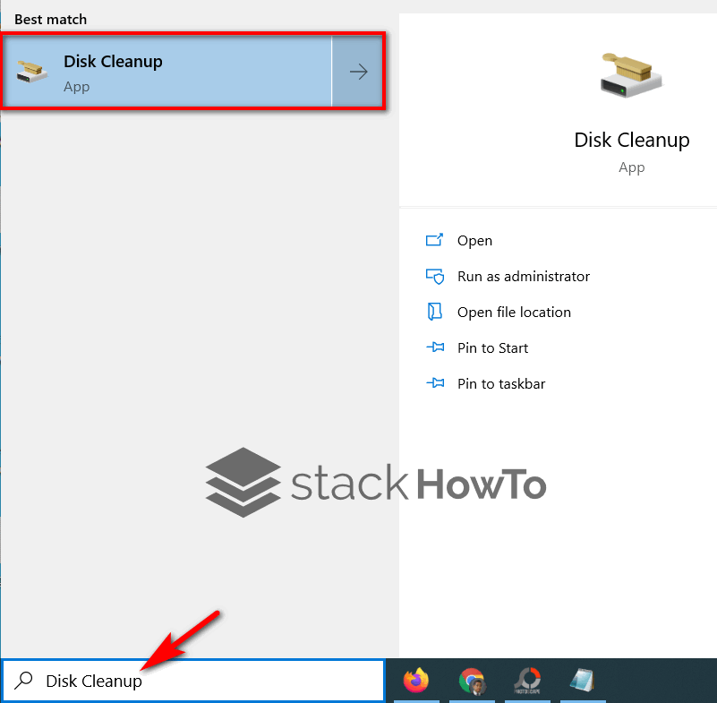Choose Run as administrator
717x703 pixels.
[x=523, y=276]
